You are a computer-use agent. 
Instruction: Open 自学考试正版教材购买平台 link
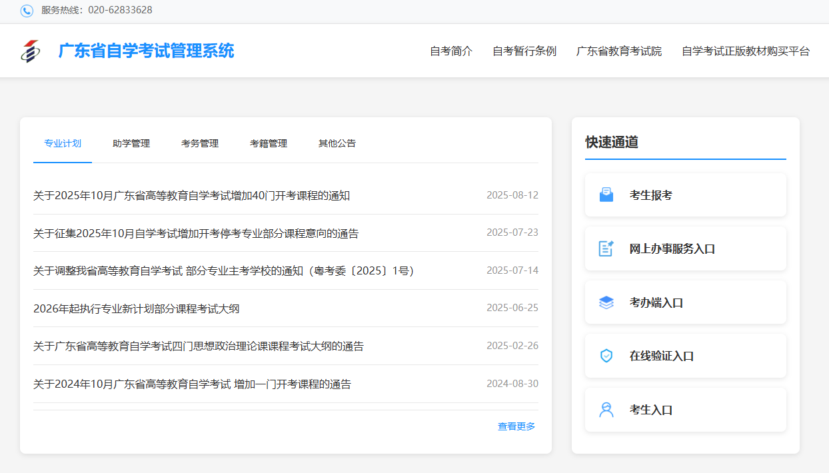tap(746, 51)
